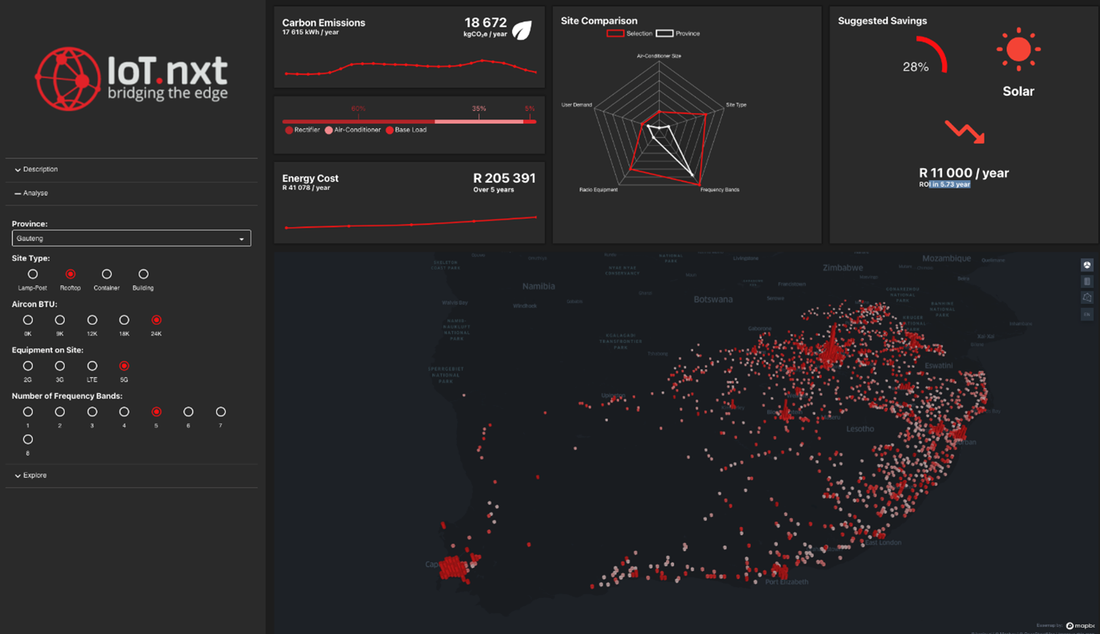Viewport: 1100px width, 634px height.
Task: Set Aircon BTU to 12K
Action: pos(92,320)
